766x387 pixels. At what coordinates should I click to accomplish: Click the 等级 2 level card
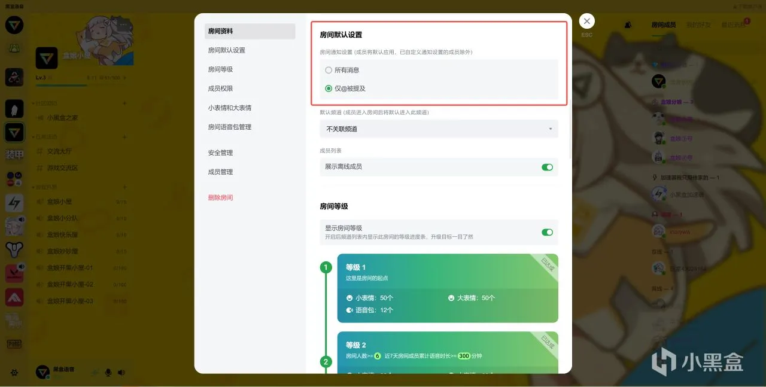tap(448, 352)
